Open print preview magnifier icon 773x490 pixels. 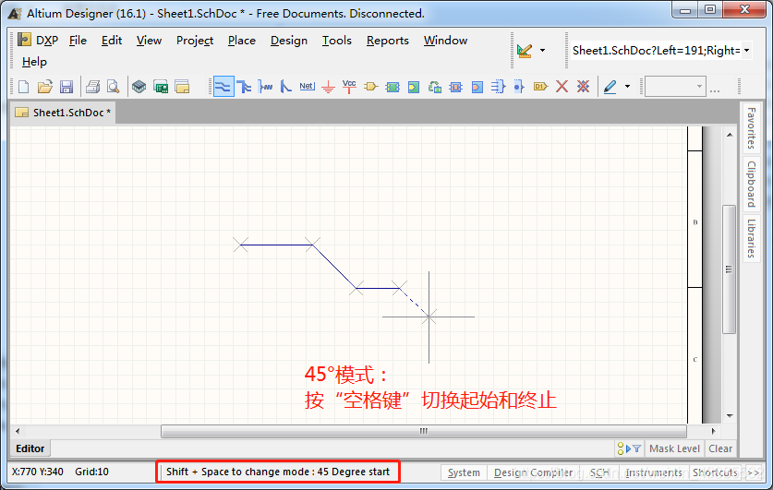tap(114, 87)
